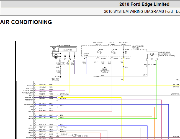180x139 pixels.
Task: Click the 'SMART JUNCTION BOX (SJB)' label
Action: click(x=138, y=47)
